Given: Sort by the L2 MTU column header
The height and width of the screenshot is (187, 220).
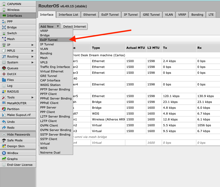Looking at the screenshot, I should (x=154, y=48).
